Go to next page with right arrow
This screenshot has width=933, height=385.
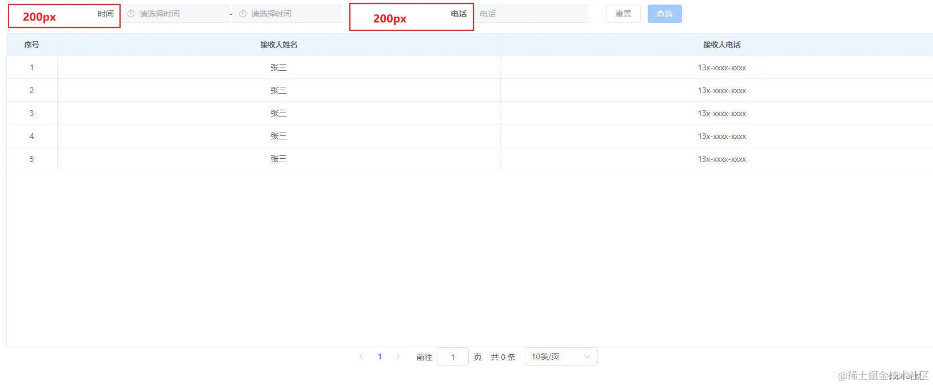(x=398, y=356)
